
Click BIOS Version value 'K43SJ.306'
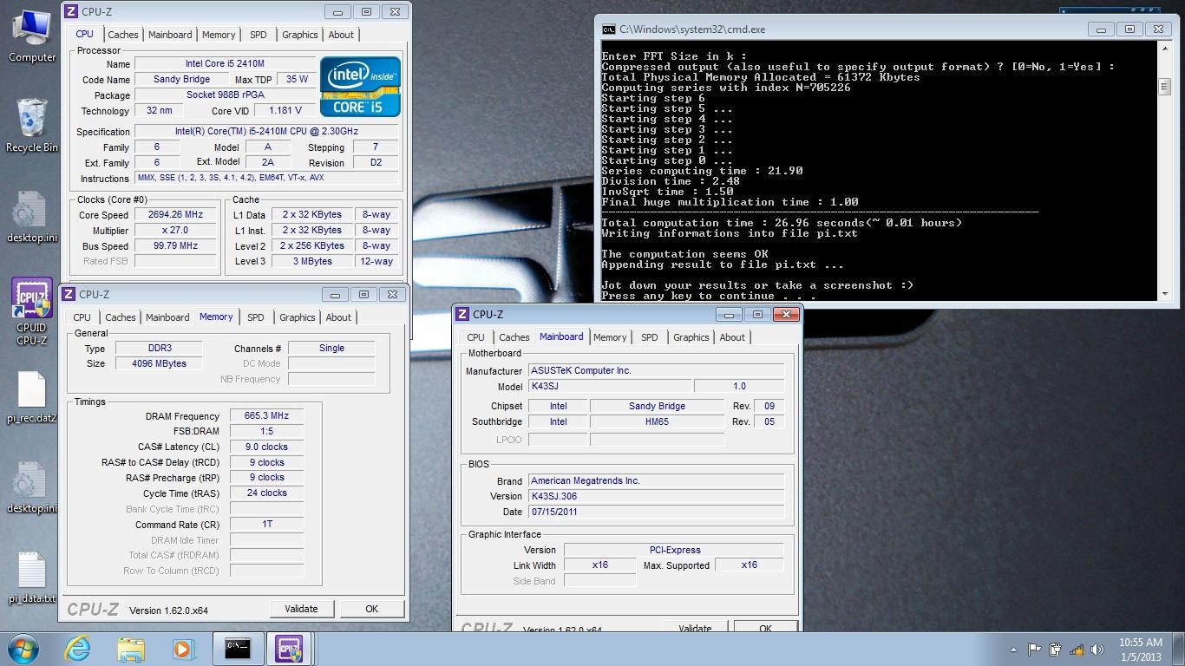point(656,496)
